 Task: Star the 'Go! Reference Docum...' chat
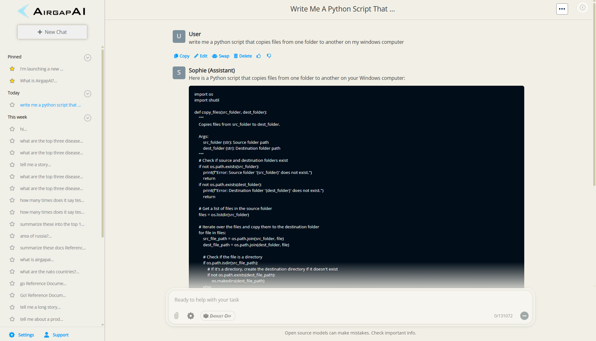click(12, 295)
